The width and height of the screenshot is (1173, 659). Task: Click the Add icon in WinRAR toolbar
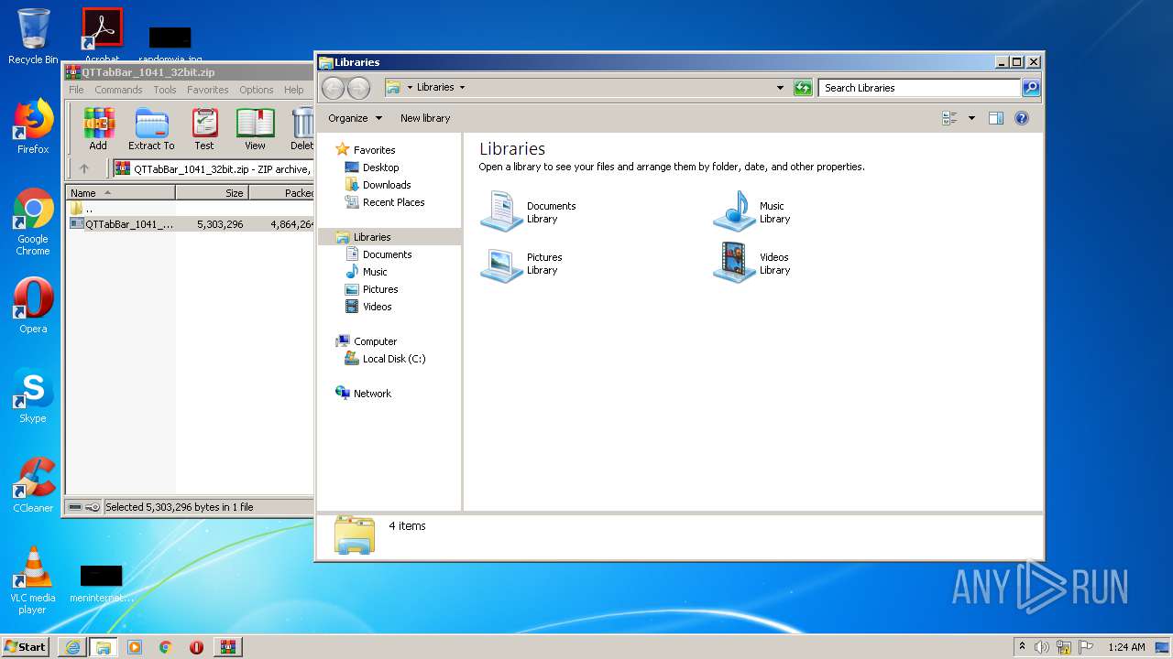point(98,128)
